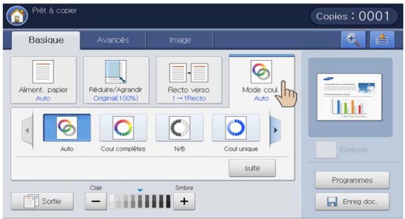The width and height of the screenshot is (405, 219).
Task: Darken copy with the plus button
Action: (184, 201)
